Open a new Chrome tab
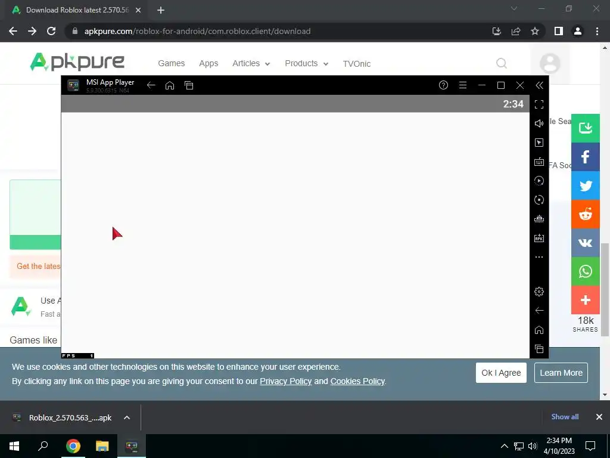This screenshot has height=458, width=610. click(161, 10)
